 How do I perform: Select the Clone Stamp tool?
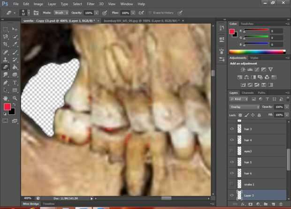(5, 60)
